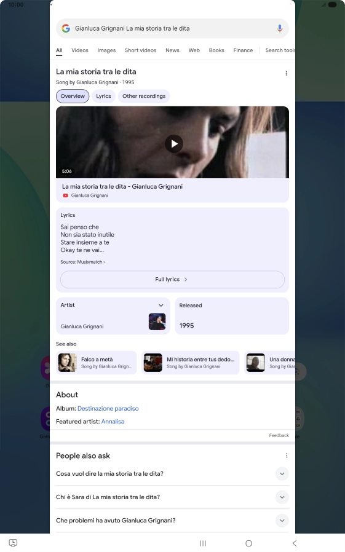Open People also ask options menu
The width and height of the screenshot is (345, 552).
point(287,455)
